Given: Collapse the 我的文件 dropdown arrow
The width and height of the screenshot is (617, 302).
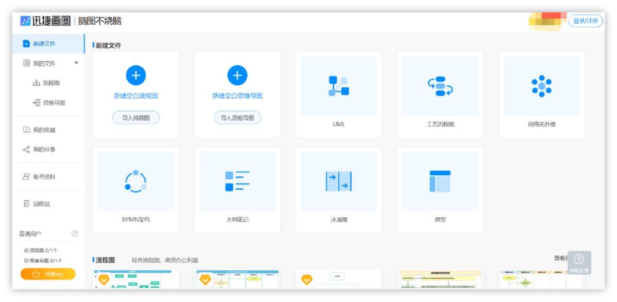Looking at the screenshot, I should coord(77,63).
